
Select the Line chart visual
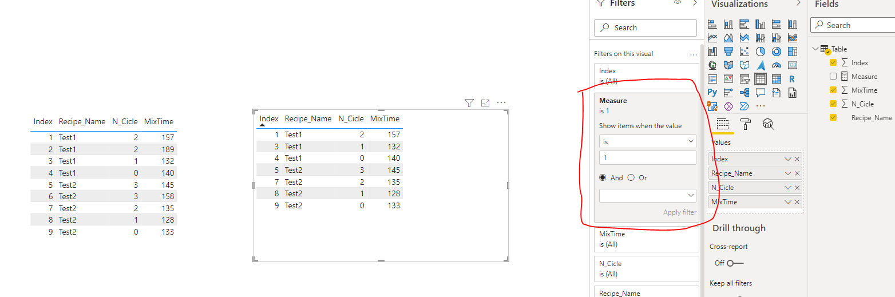[x=712, y=38]
